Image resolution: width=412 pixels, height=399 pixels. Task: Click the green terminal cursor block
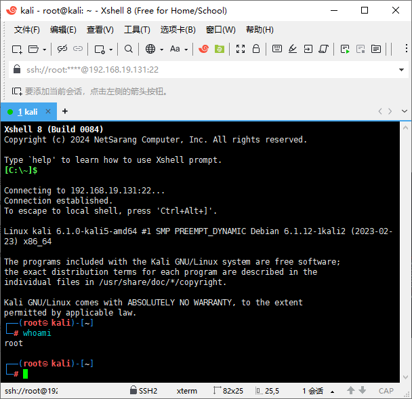coord(25,374)
